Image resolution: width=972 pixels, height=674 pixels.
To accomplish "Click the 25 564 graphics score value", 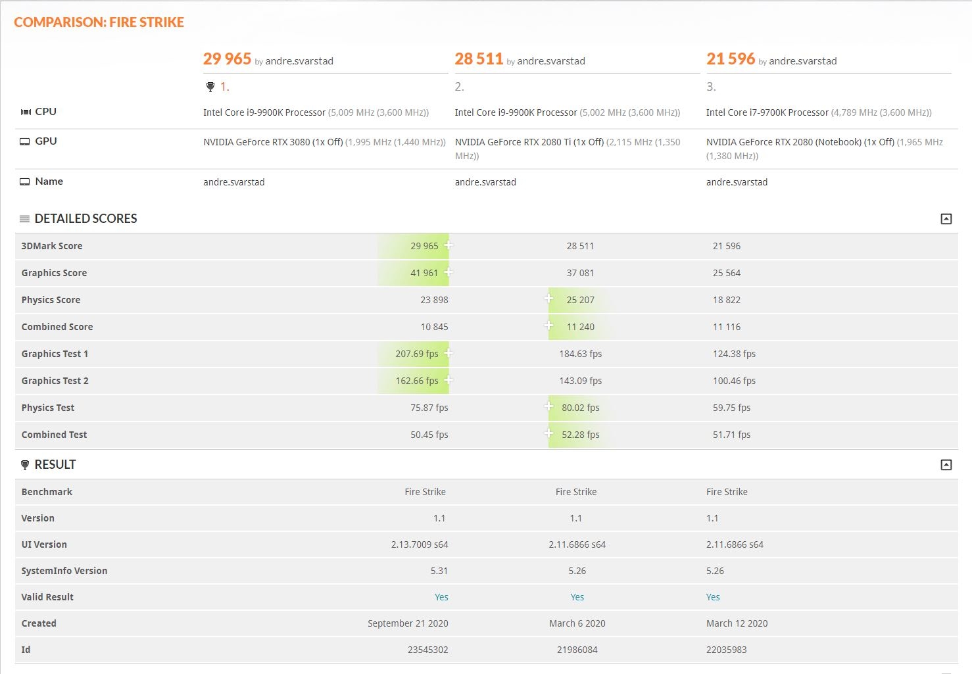I will (x=727, y=273).
